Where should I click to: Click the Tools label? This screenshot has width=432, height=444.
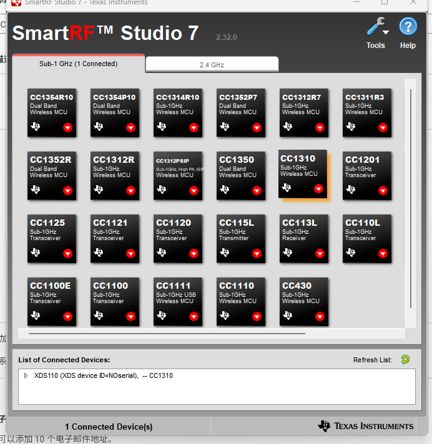pos(376,46)
